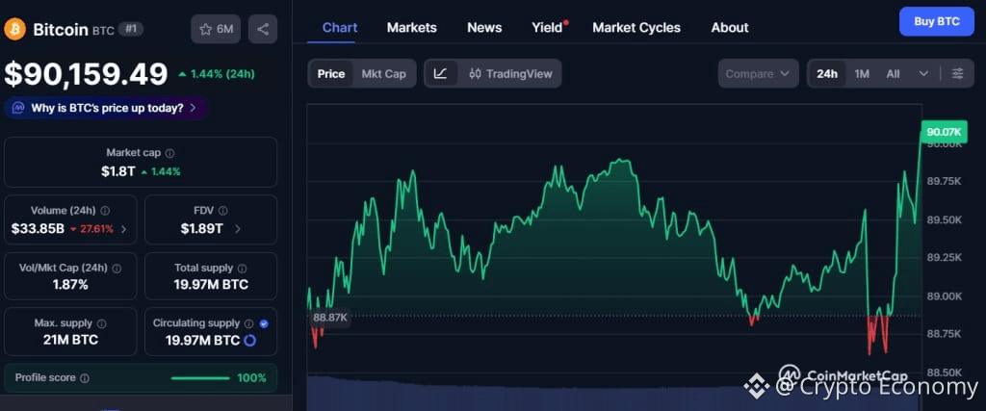Viewport: 986px width, 411px height.
Task: Switch to TradingView candlestick chart
Action: click(x=510, y=73)
